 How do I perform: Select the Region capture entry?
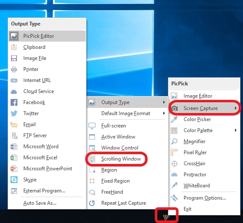click(x=127, y=170)
